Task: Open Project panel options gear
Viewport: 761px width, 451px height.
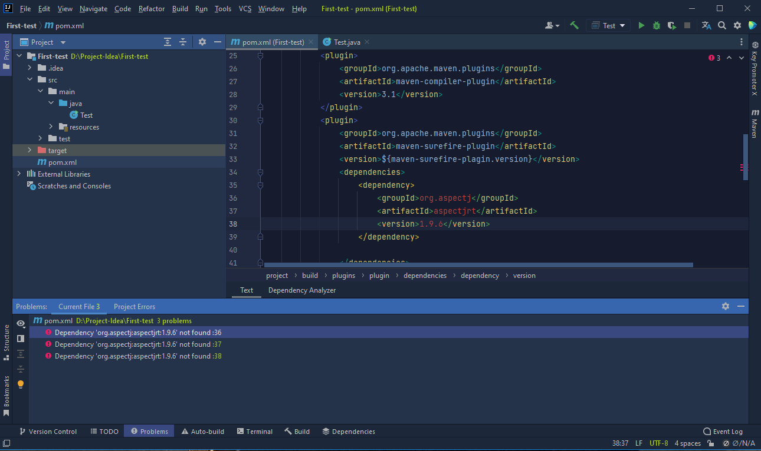Action: point(202,42)
